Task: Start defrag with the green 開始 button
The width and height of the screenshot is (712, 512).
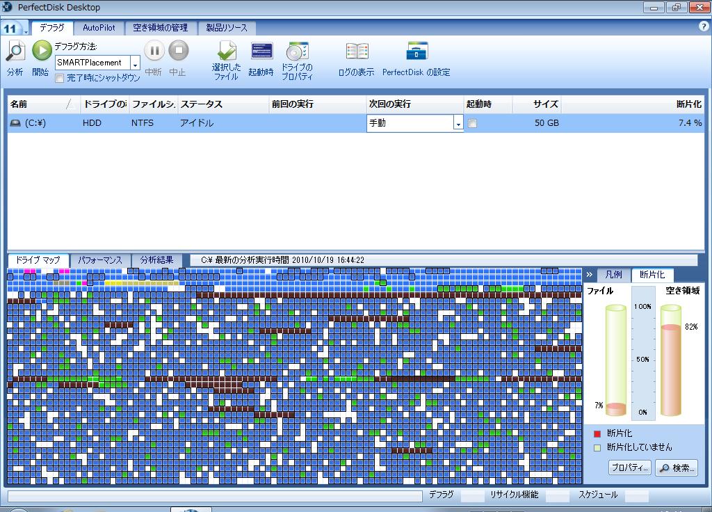Action: pyautogui.click(x=41, y=50)
